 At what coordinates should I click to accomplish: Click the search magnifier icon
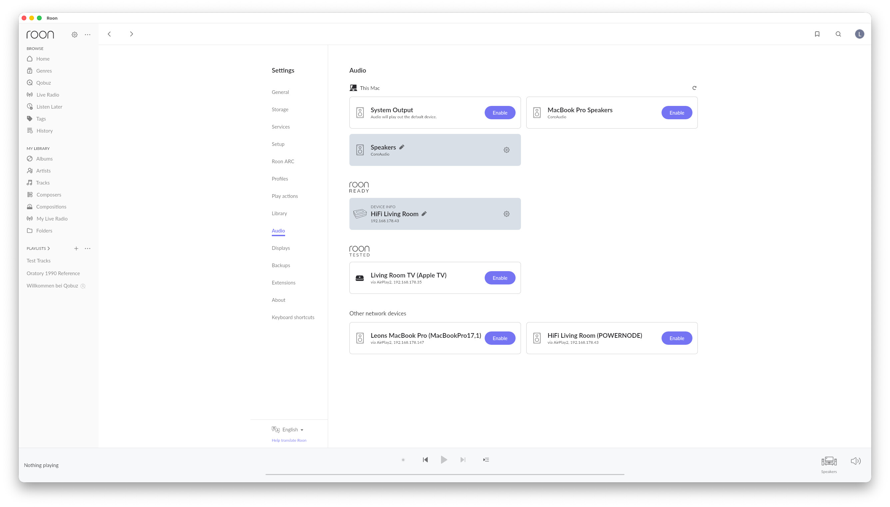(x=838, y=34)
